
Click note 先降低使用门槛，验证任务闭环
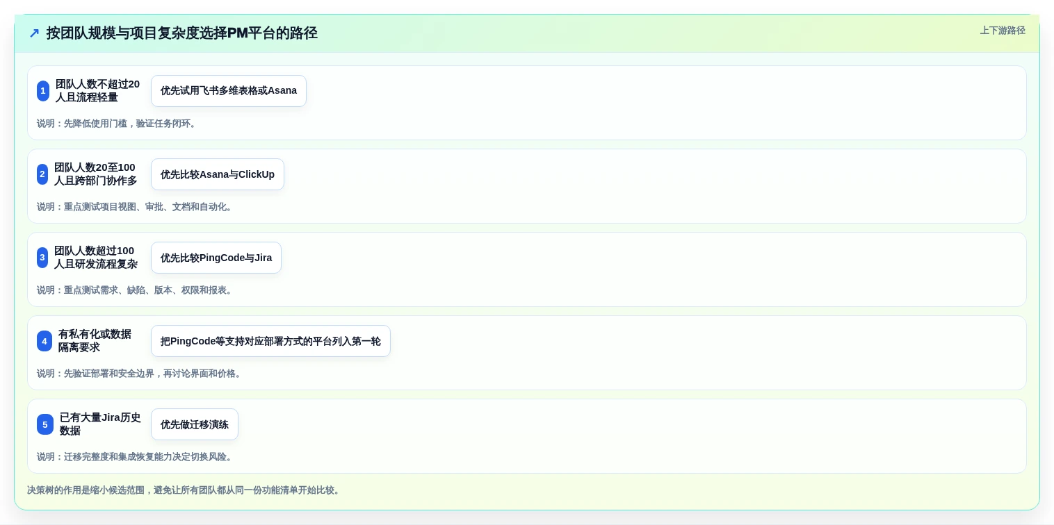coord(118,124)
